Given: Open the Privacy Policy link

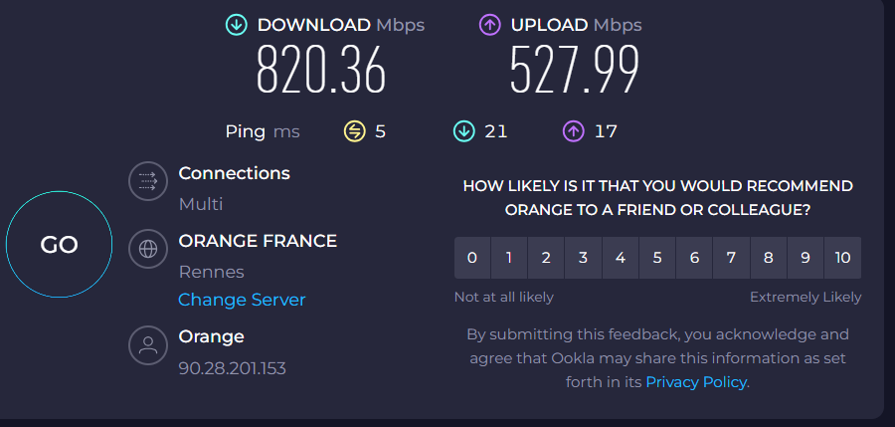Looking at the screenshot, I should [x=696, y=382].
